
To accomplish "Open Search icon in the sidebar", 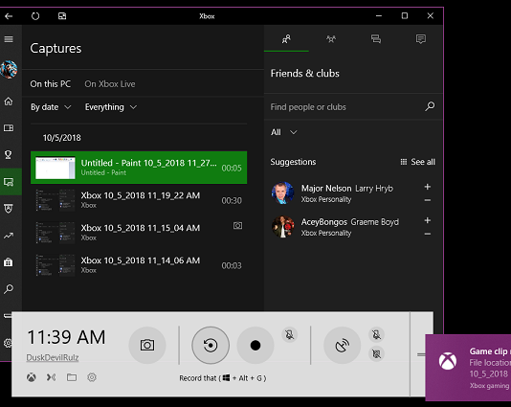I will point(9,289).
